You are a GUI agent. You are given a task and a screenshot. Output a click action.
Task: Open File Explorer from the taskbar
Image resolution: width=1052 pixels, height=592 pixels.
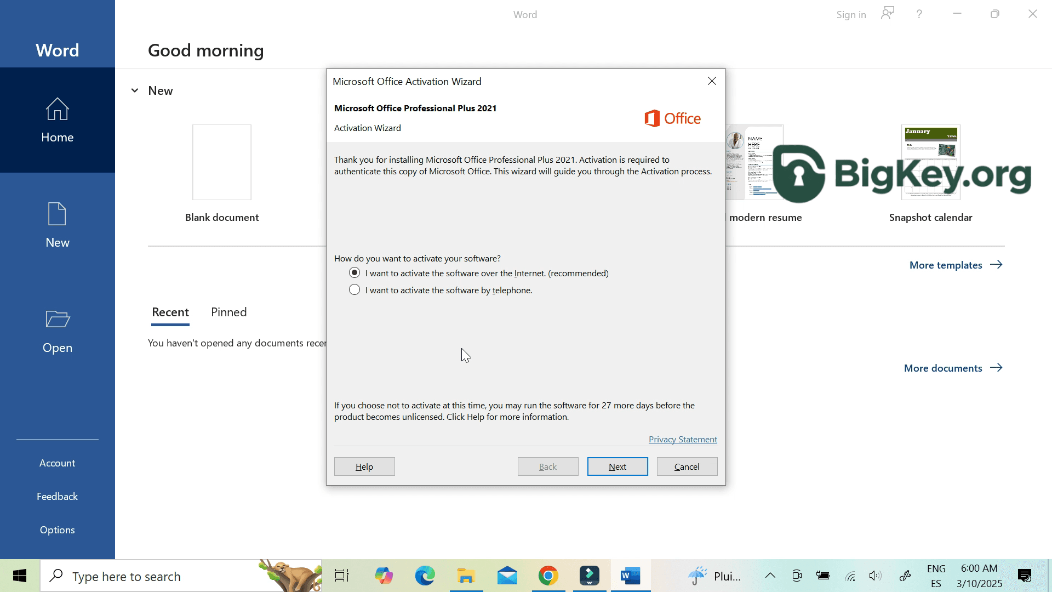tap(466, 576)
